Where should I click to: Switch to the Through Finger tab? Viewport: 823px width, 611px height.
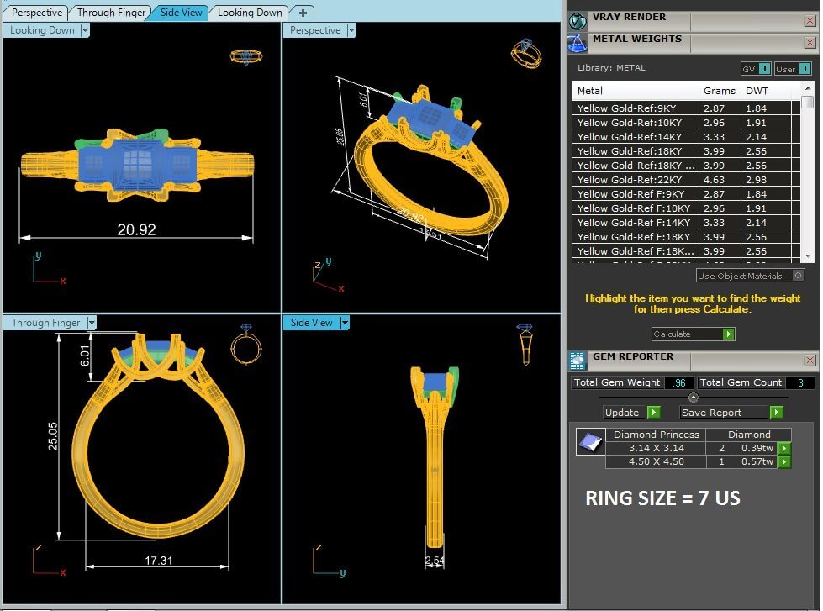tap(111, 13)
